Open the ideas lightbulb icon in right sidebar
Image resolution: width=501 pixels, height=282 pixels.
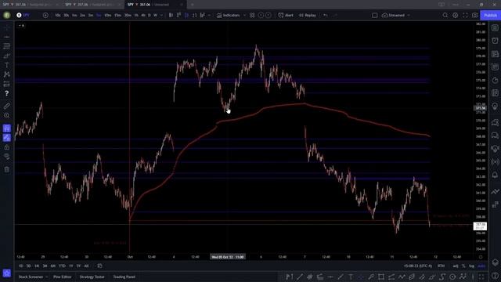tap(495, 107)
